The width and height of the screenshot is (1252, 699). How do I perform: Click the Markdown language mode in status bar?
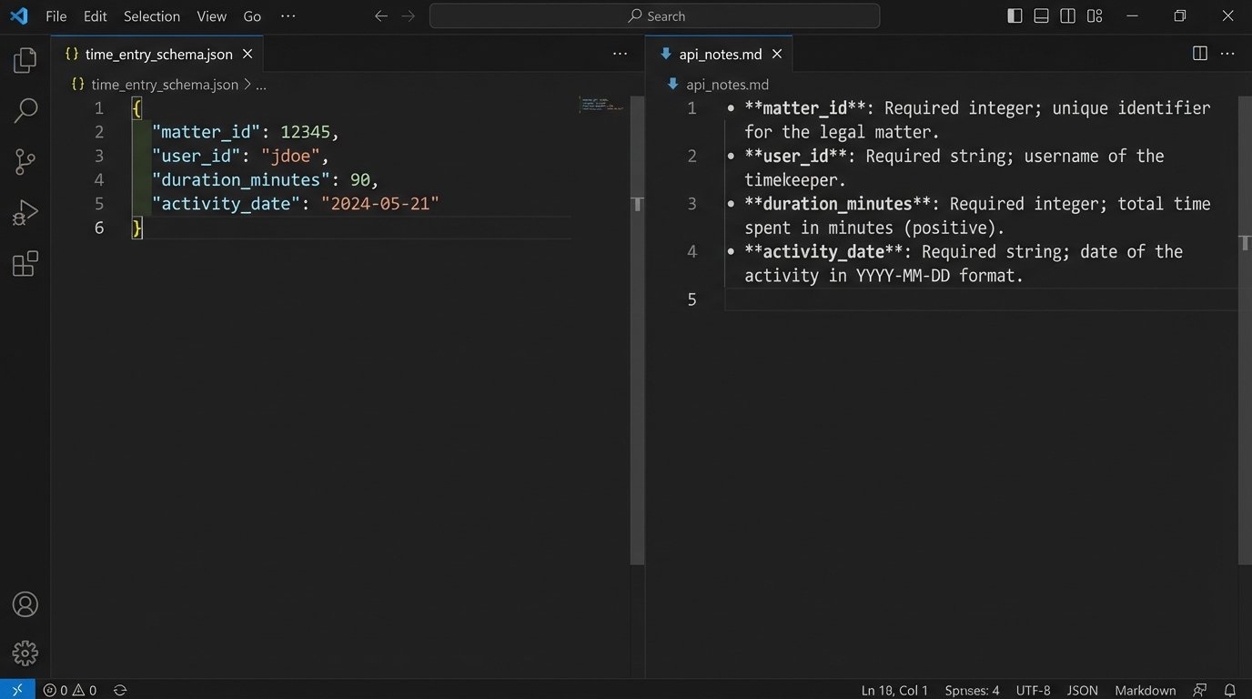point(1145,690)
